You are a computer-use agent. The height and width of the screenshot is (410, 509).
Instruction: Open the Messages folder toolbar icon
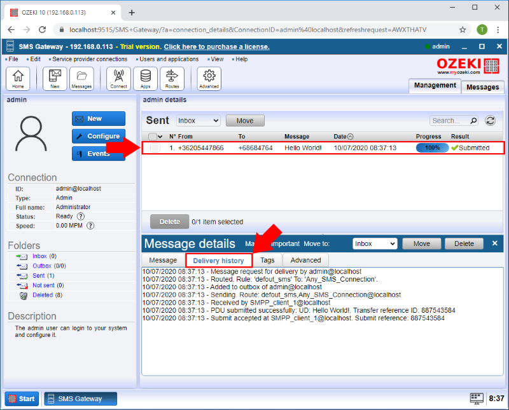click(x=81, y=78)
